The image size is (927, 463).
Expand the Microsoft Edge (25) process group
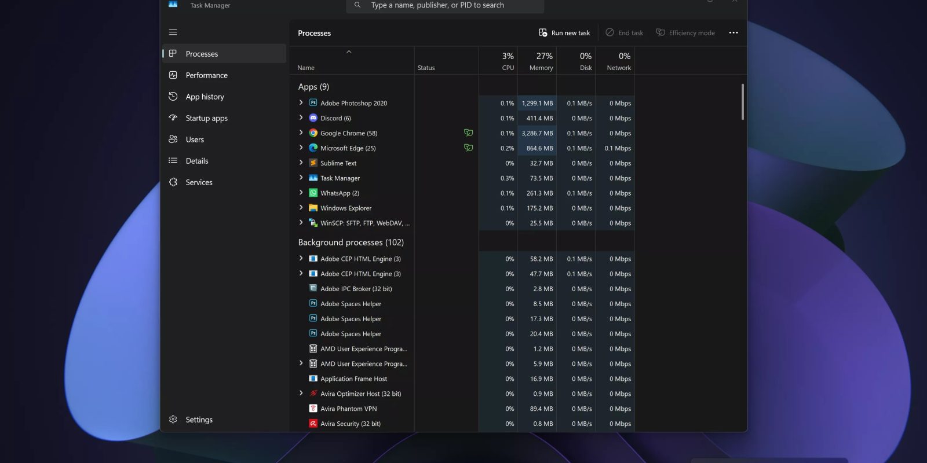coord(301,148)
